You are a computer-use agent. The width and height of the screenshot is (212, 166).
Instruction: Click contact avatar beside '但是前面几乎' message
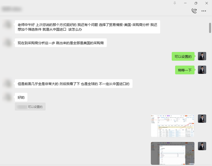8,83
